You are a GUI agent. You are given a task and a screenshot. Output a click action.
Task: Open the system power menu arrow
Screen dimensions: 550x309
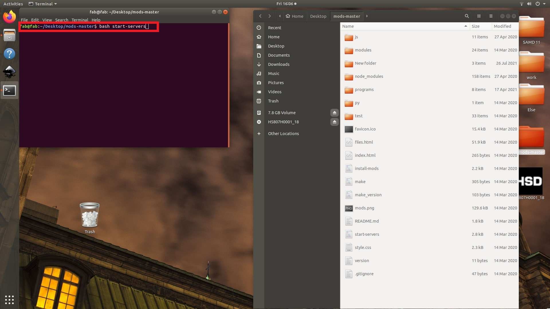544,4
